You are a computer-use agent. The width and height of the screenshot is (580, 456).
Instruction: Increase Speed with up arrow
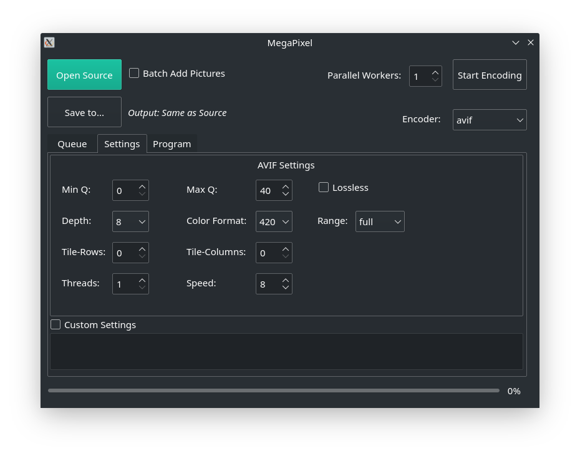(x=286, y=280)
